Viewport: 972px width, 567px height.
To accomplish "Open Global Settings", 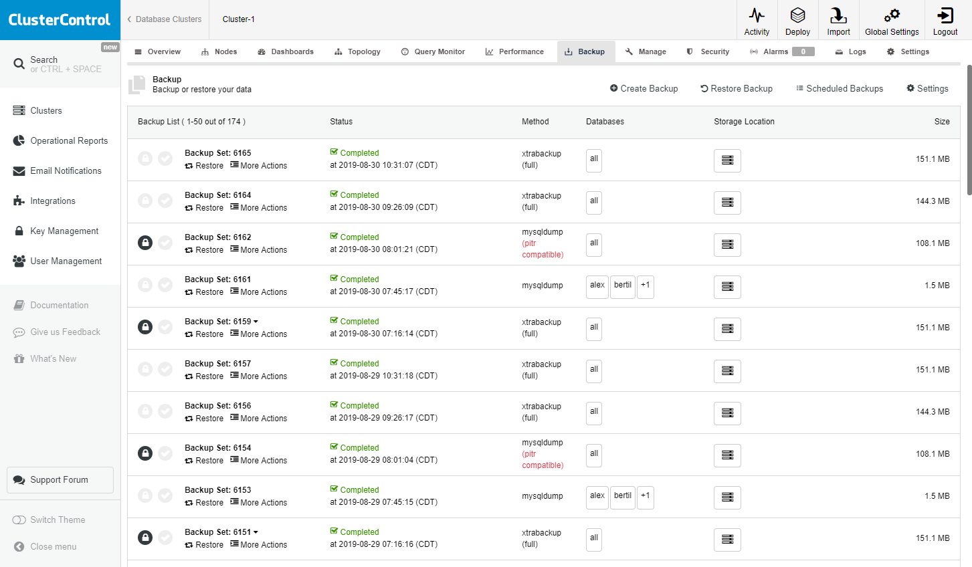I will click(x=892, y=20).
